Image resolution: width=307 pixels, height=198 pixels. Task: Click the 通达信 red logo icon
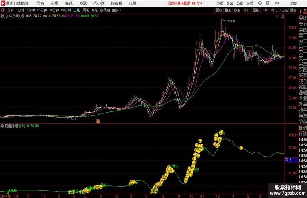point(3,3)
